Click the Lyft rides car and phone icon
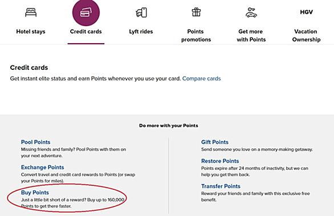 click(141, 13)
